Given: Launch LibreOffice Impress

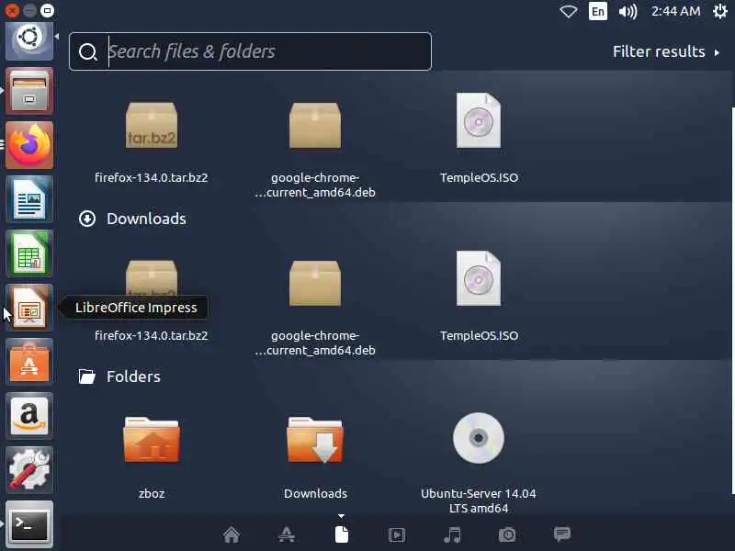Looking at the screenshot, I should [x=29, y=308].
